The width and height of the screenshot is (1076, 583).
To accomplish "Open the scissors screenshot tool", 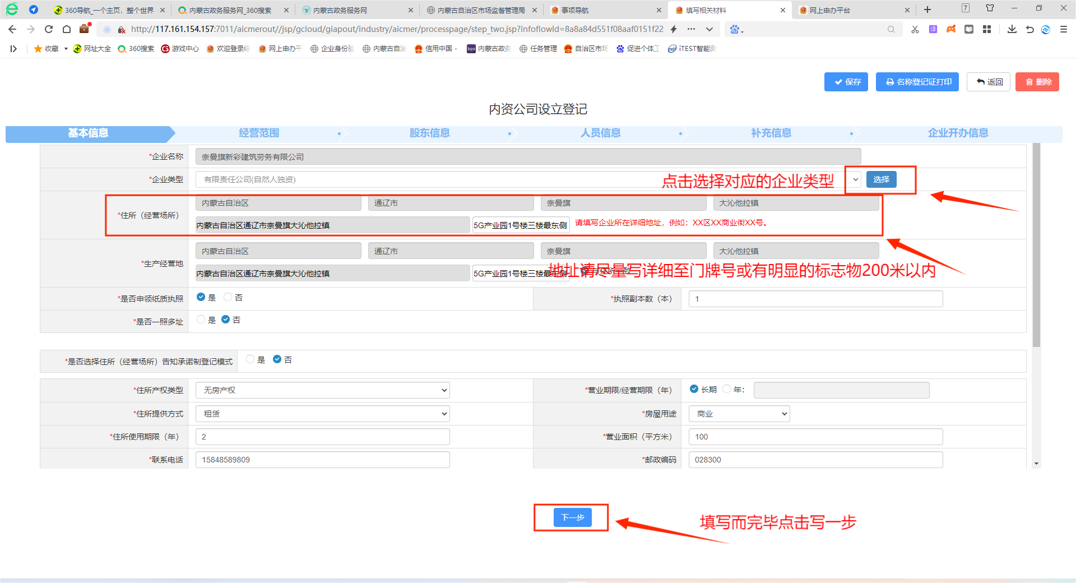I will point(915,29).
